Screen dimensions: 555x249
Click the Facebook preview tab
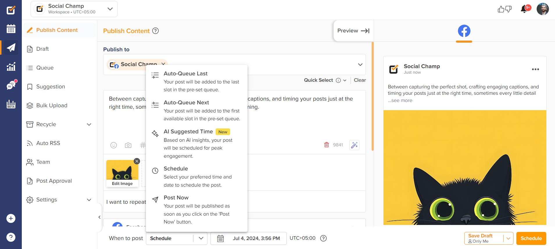click(x=464, y=31)
